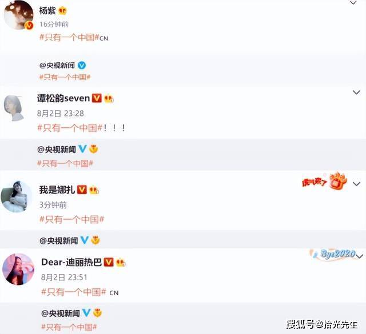Click the orange V badge beside 我是娜扎
366x334 pixels.
coord(82,190)
